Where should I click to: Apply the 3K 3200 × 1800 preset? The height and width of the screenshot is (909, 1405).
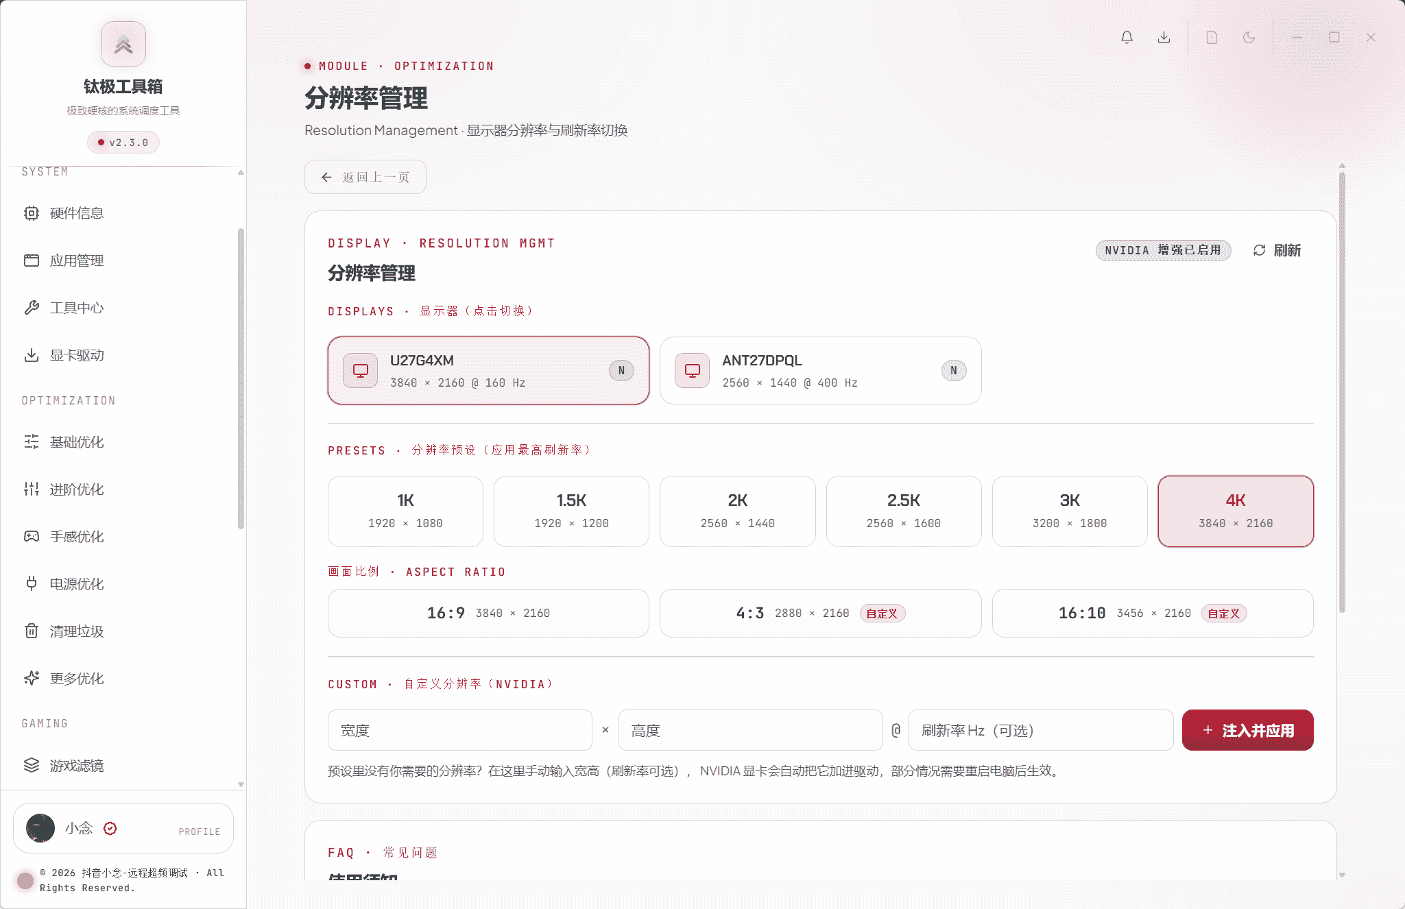click(1070, 511)
